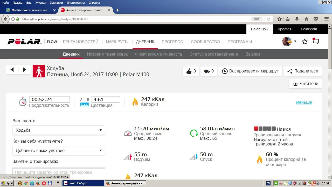The width and height of the screenshot is (332, 187).
Task: Open the 'Читатели' followers button
Action: [x=305, y=84]
